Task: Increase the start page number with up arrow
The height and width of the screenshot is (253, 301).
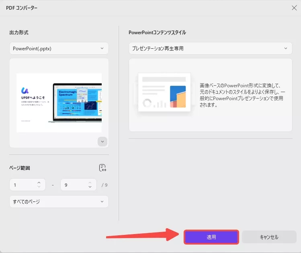Action: coord(39,183)
